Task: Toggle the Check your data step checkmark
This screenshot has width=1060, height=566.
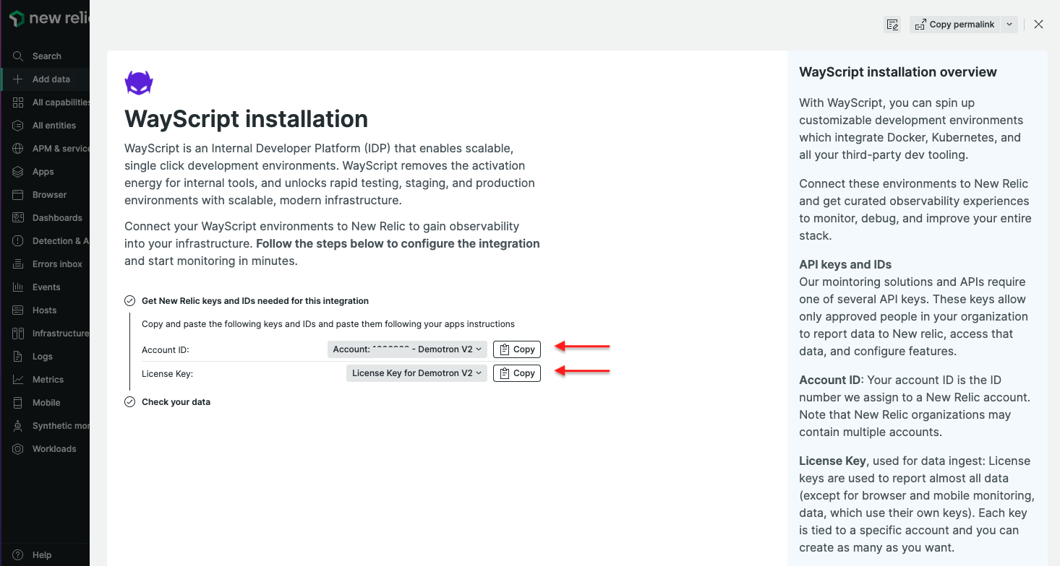Action: [x=129, y=401]
